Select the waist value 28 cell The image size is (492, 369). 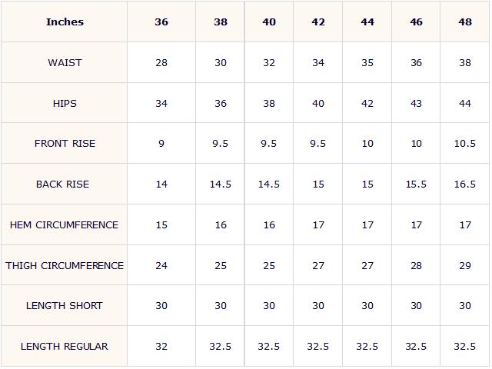161,62
